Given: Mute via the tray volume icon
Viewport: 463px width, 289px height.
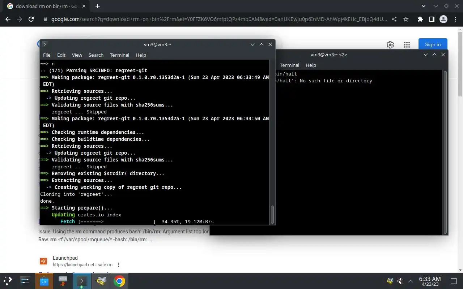Looking at the screenshot, I should pyautogui.click(x=400, y=281).
